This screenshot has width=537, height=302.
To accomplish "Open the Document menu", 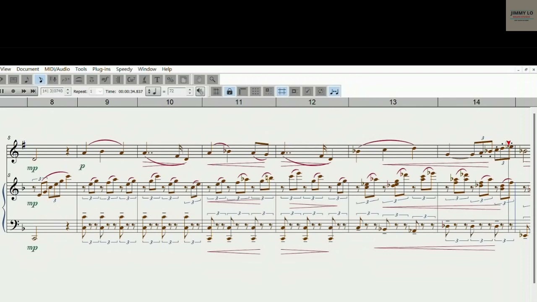I will pyautogui.click(x=28, y=69).
